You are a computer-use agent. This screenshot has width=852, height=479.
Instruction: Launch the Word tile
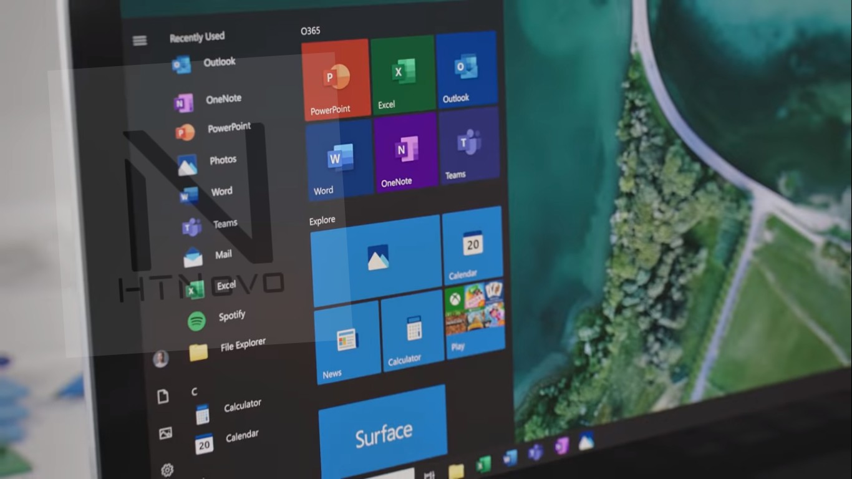pos(340,160)
